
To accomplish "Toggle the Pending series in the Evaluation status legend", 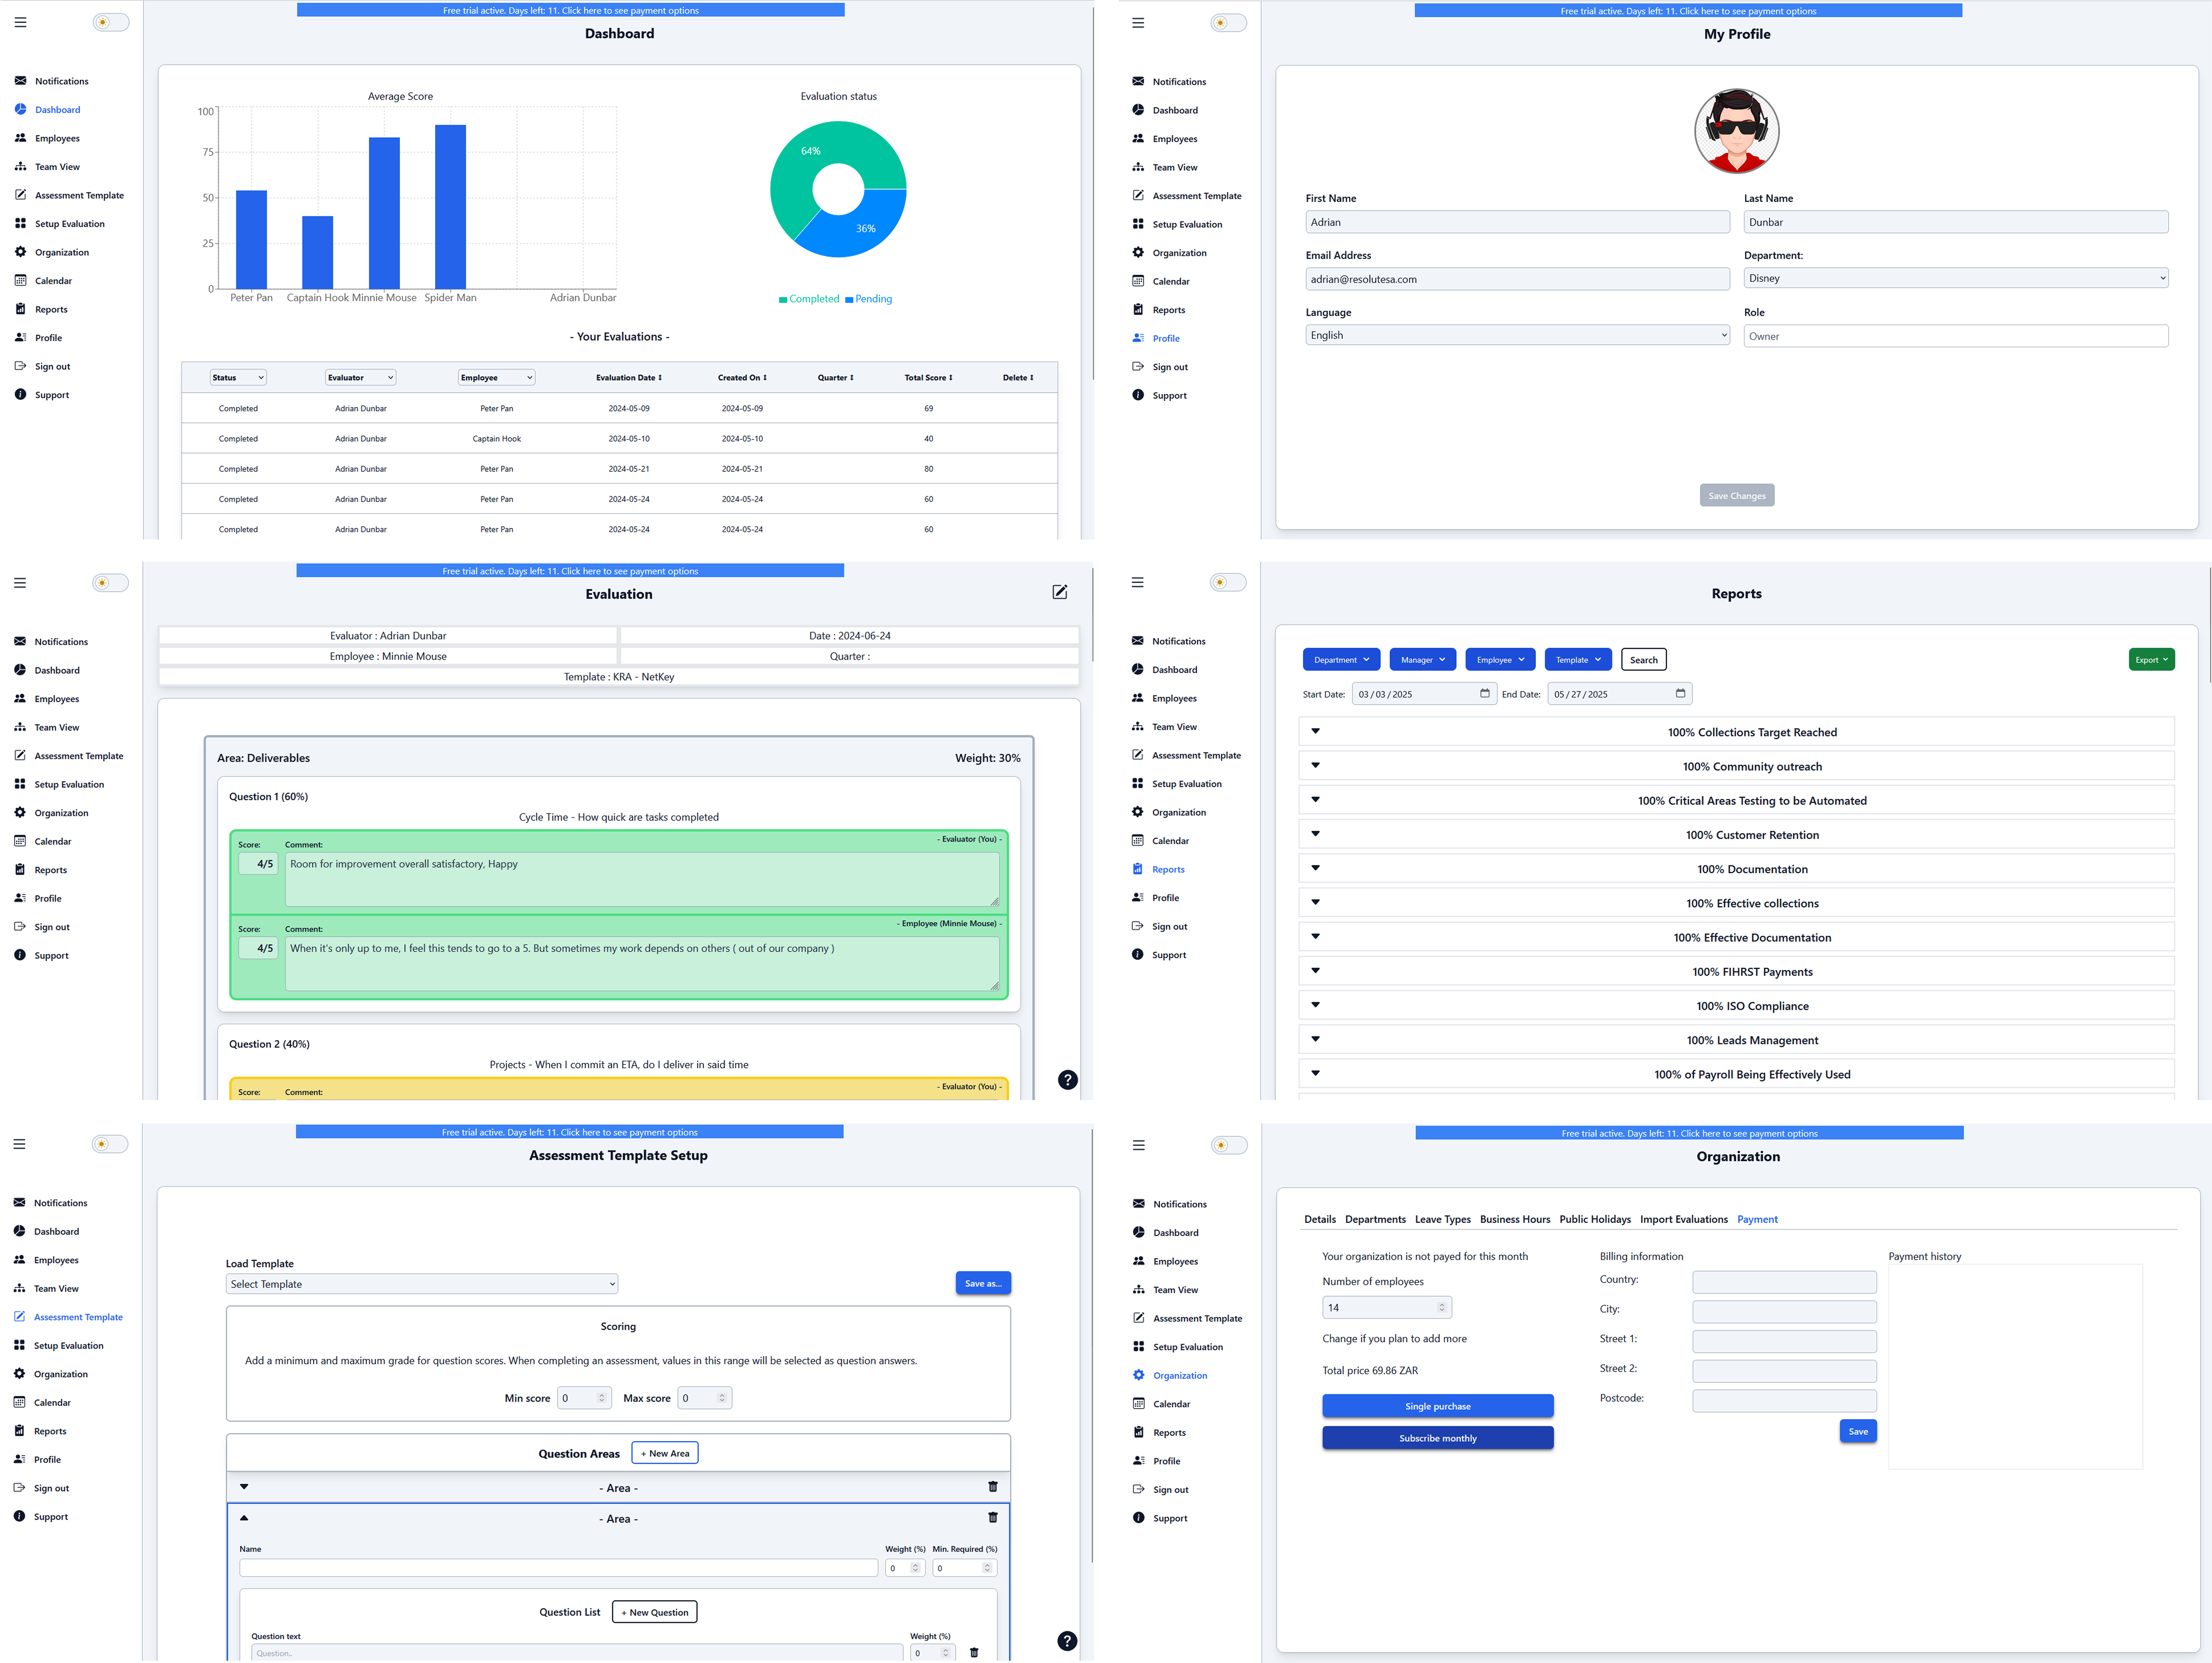I will tap(869, 299).
